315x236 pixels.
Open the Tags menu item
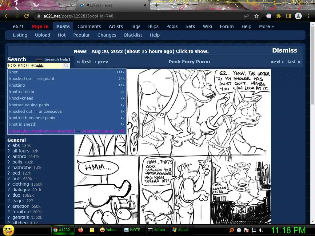pyautogui.click(x=135, y=26)
